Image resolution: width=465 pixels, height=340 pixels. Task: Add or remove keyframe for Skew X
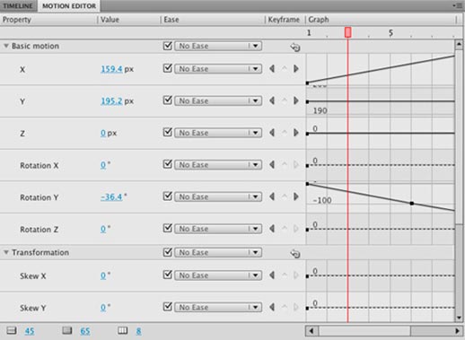coord(285,275)
